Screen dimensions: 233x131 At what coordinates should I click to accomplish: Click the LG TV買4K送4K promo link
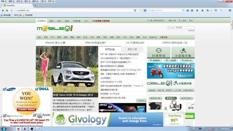point(135,43)
